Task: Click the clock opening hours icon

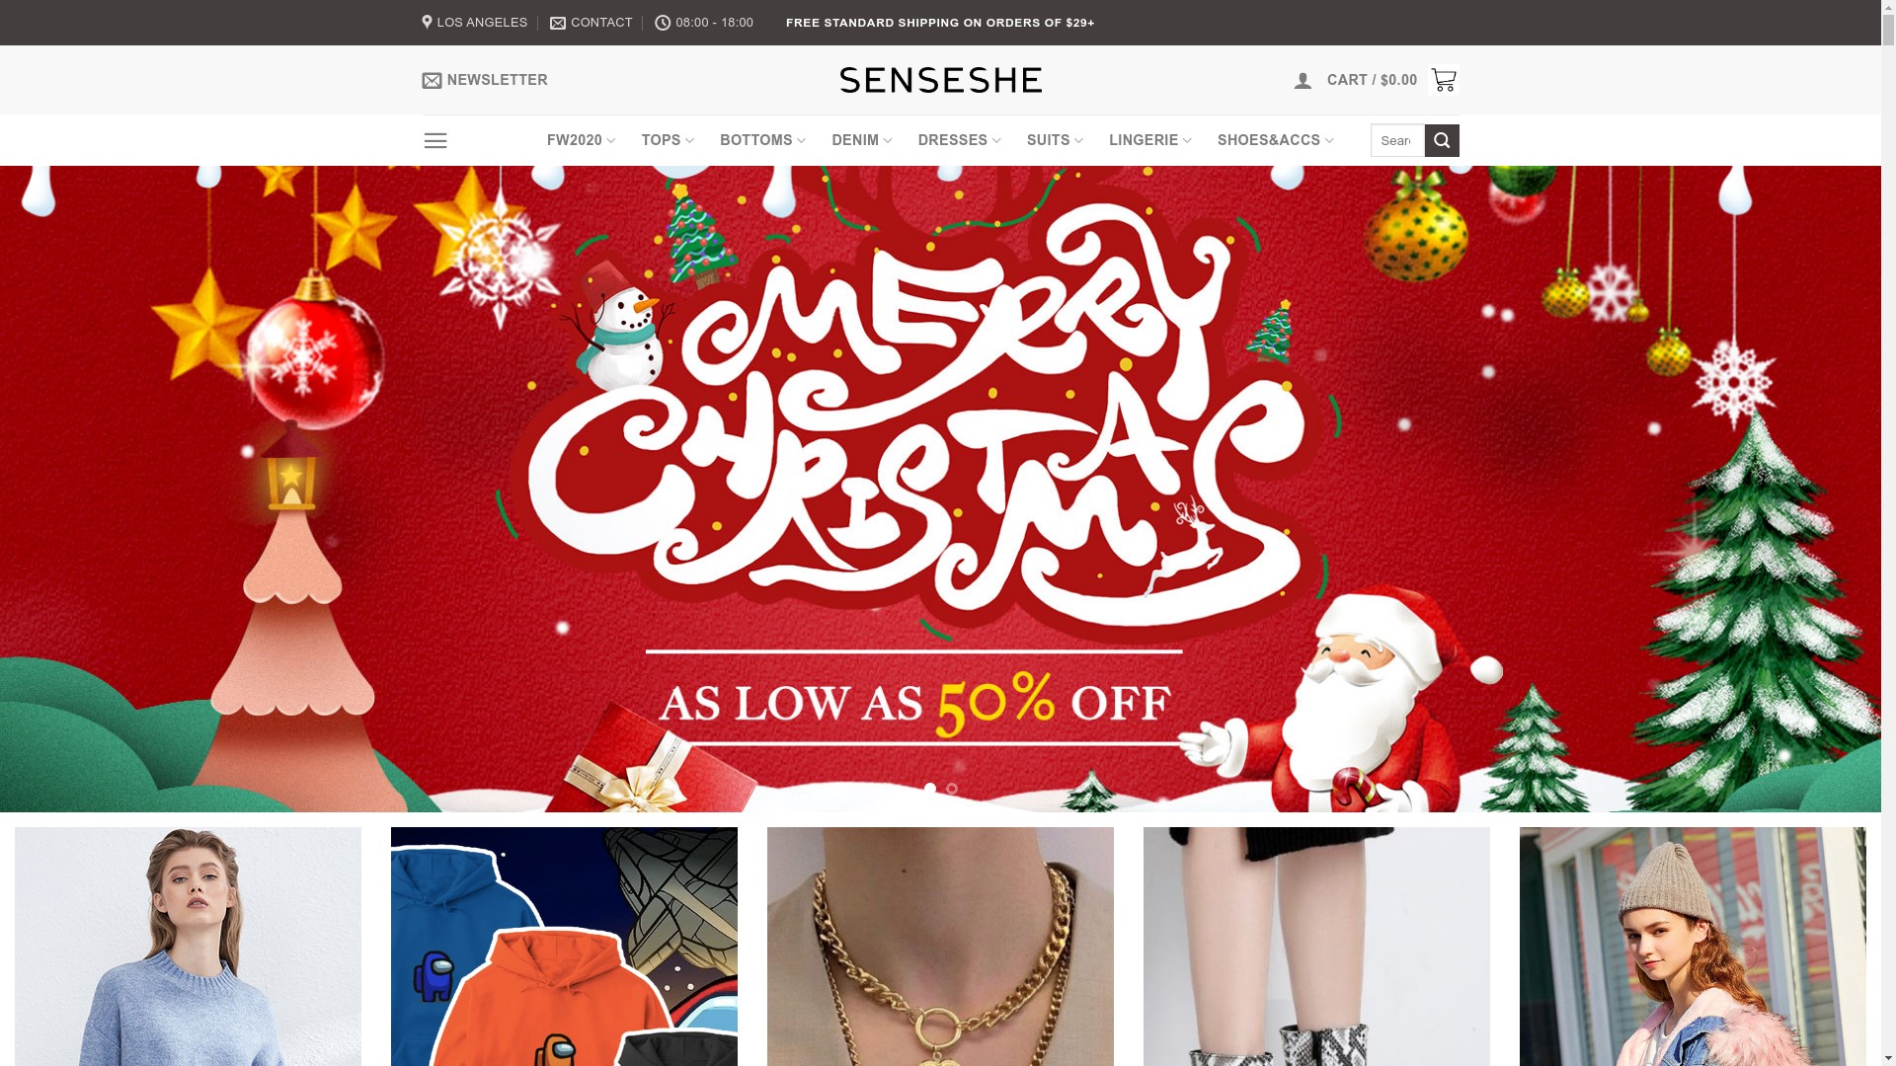Action: pos(663,23)
